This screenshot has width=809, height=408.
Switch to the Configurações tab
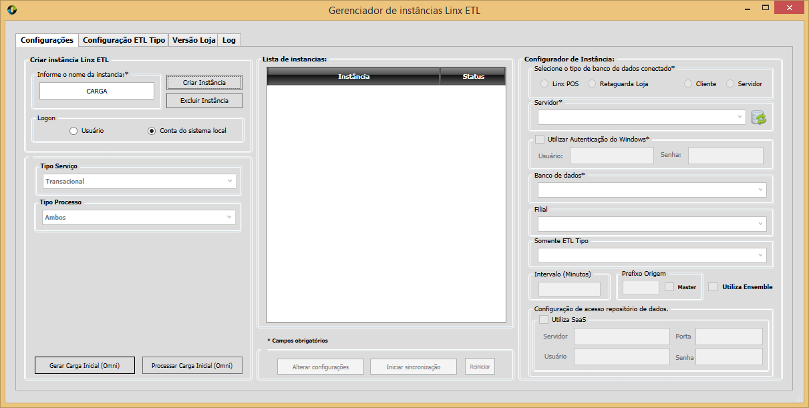[47, 40]
